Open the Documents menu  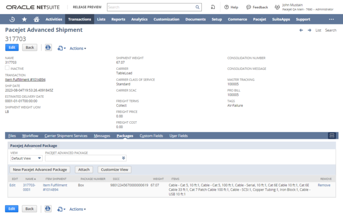196,19
